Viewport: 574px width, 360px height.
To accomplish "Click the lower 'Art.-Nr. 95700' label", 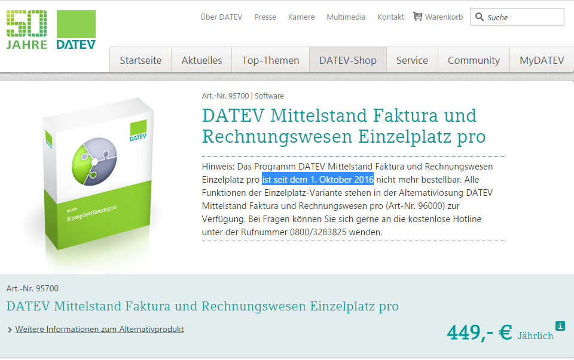I will tap(32, 288).
